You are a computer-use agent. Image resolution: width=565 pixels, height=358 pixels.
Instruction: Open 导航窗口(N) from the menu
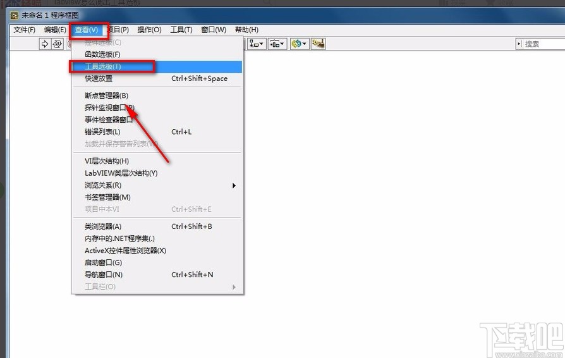click(x=157, y=275)
